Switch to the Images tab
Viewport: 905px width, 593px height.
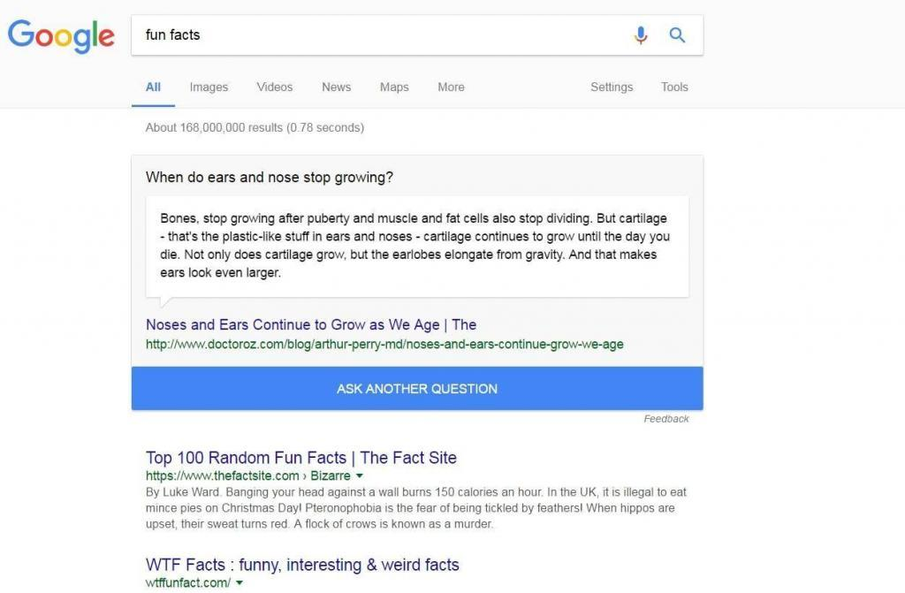[x=209, y=87]
